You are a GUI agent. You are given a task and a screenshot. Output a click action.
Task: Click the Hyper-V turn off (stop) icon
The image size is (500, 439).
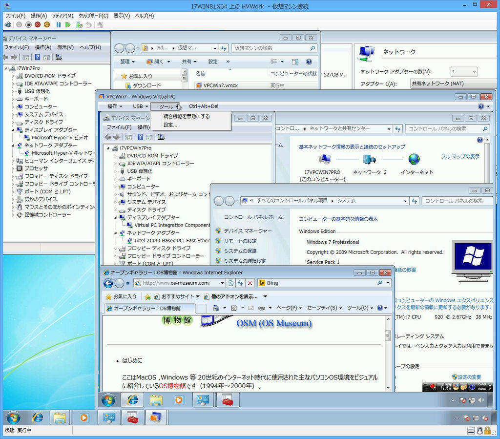(x=28, y=24)
